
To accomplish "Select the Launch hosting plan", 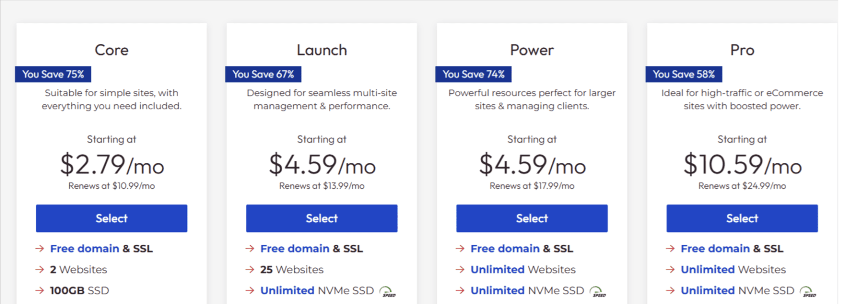I will [x=322, y=218].
